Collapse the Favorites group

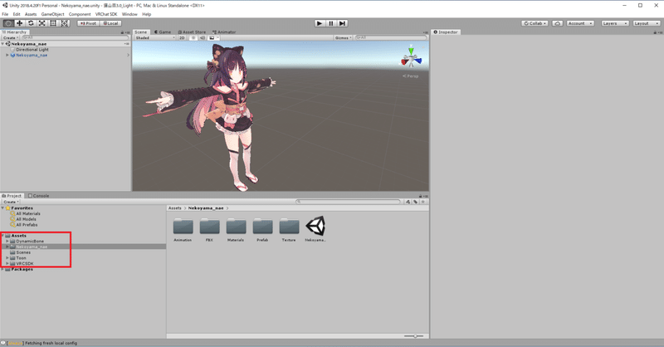click(2, 208)
